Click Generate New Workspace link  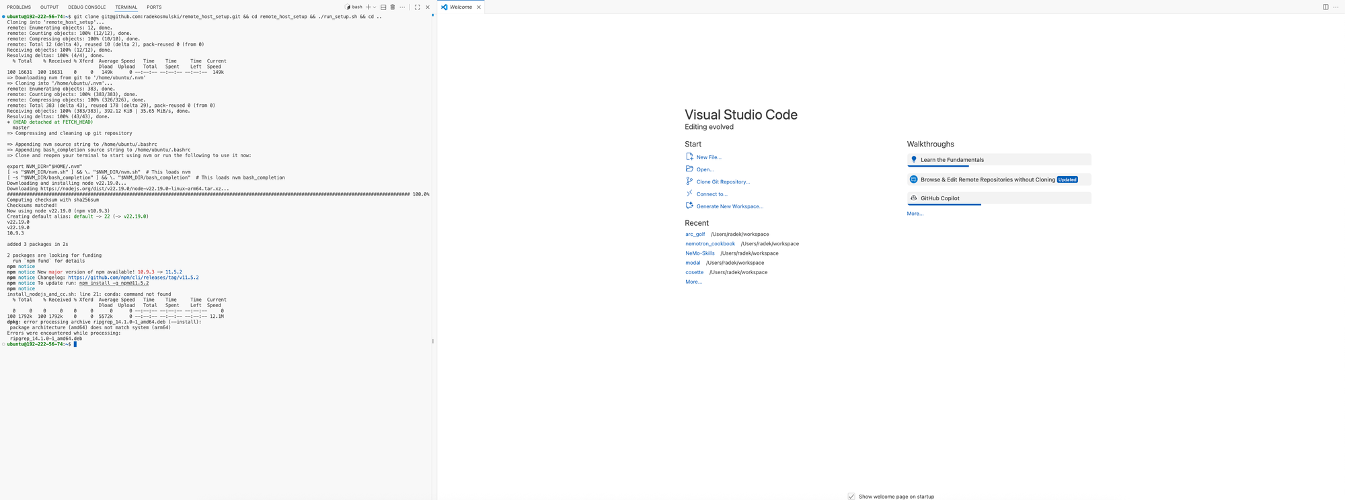click(x=730, y=206)
